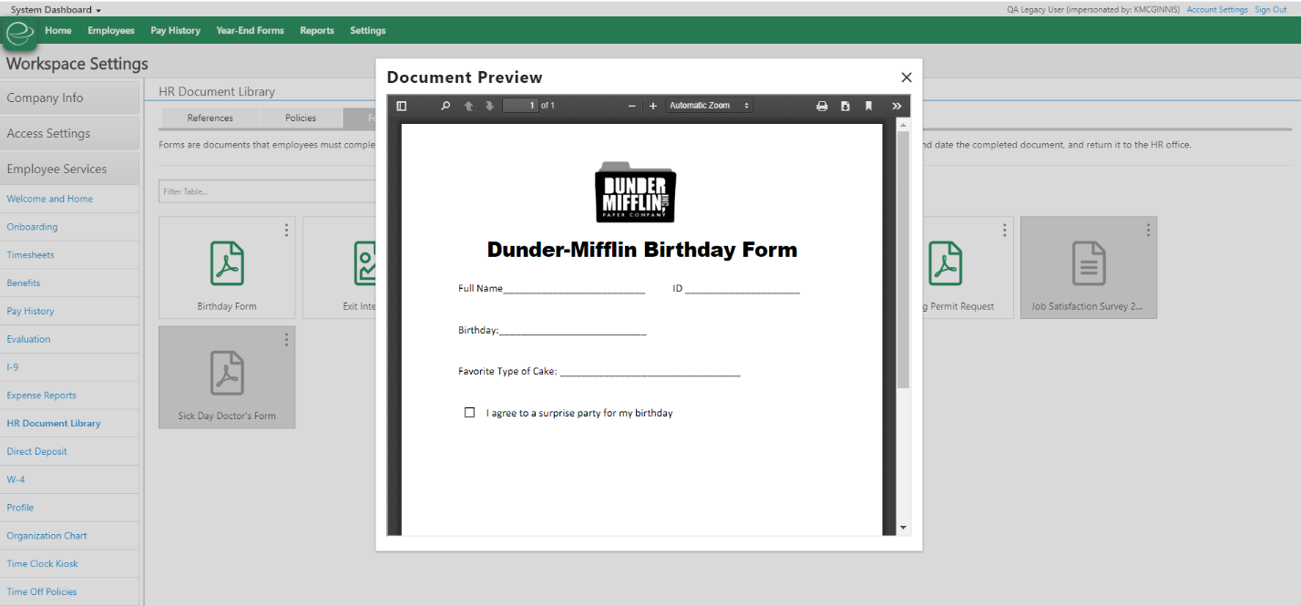Expand the Company Info section

[70, 98]
